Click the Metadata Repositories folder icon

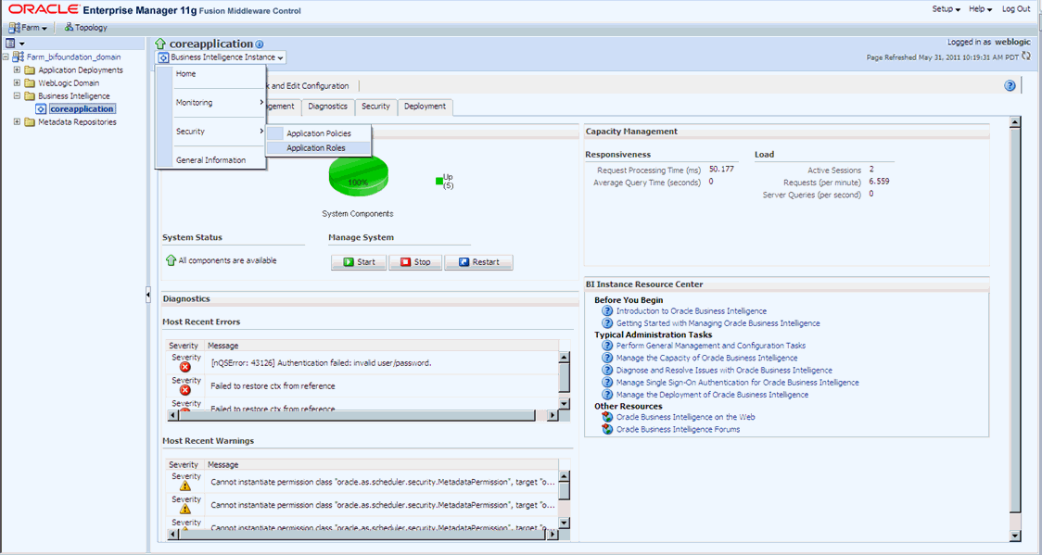pyautogui.click(x=30, y=122)
